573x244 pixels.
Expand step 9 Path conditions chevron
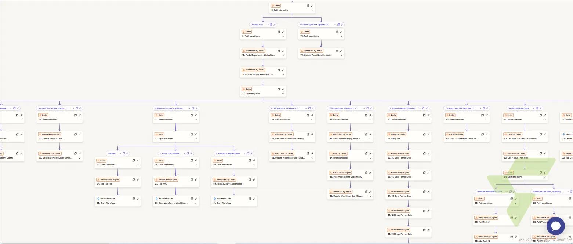pos(283,36)
